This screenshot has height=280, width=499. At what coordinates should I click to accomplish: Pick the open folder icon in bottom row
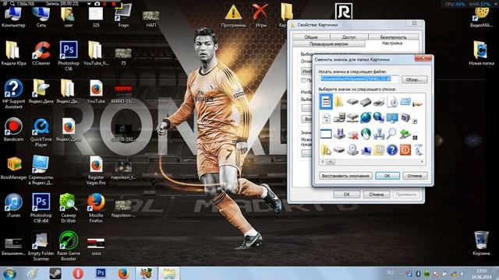[x=326, y=150]
